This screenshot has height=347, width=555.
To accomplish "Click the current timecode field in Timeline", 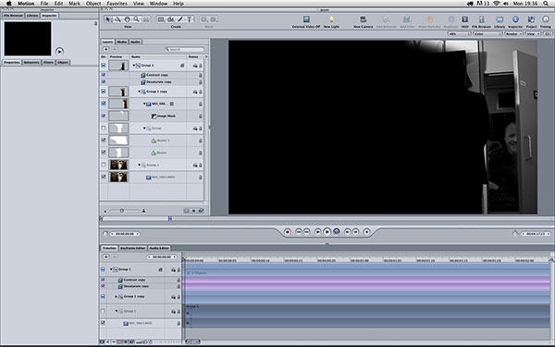I will pos(162,257).
